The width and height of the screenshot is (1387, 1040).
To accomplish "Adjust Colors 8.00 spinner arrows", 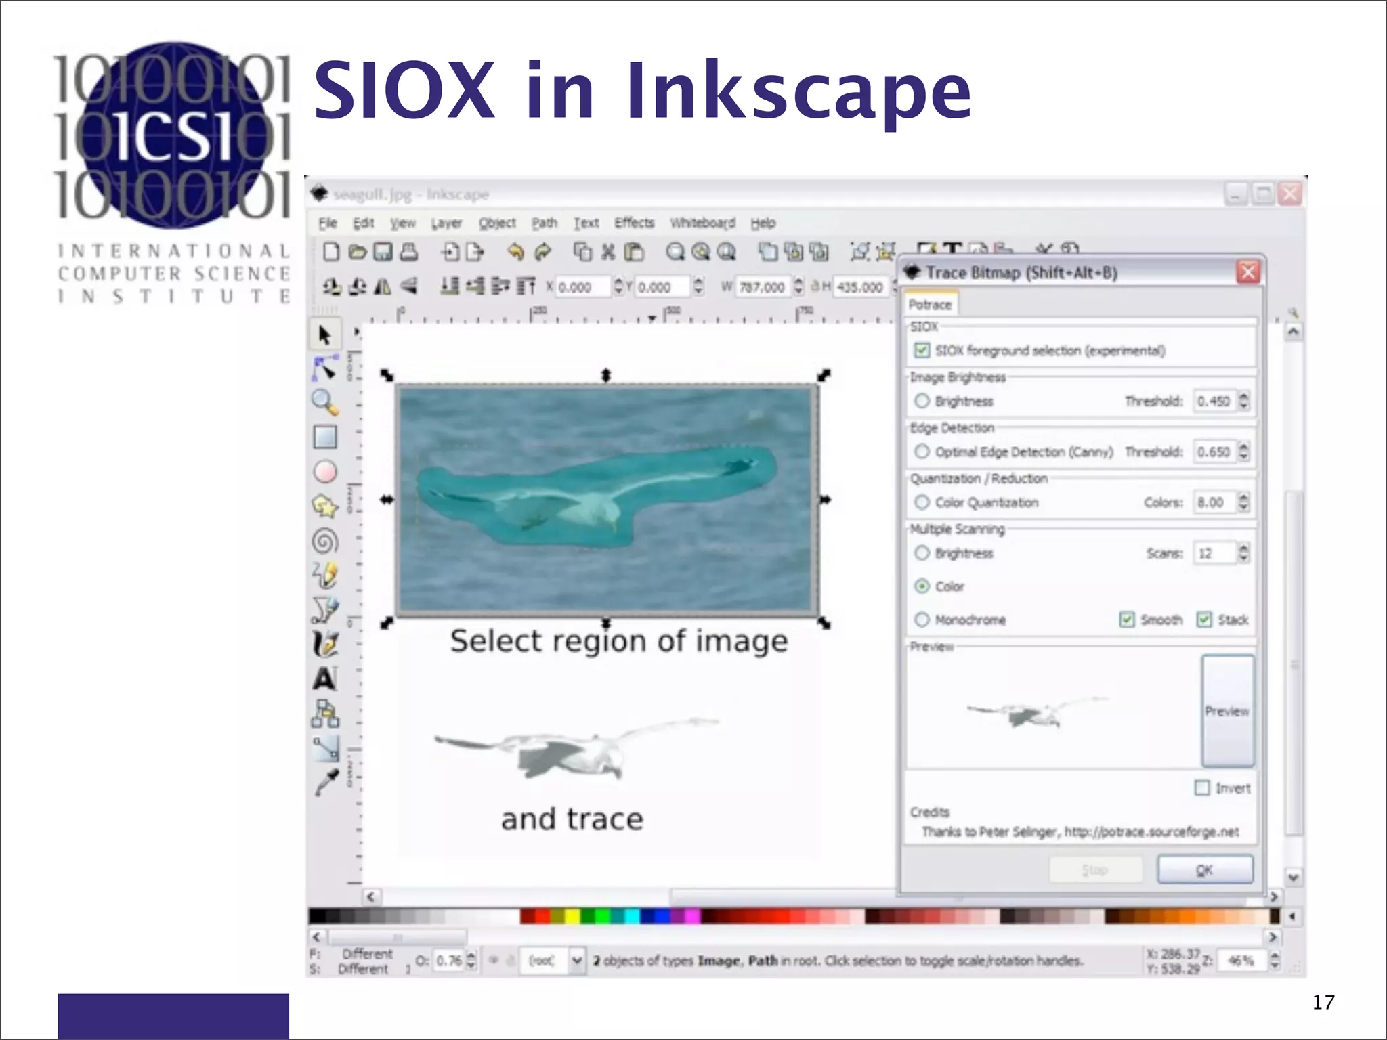I will (1243, 502).
